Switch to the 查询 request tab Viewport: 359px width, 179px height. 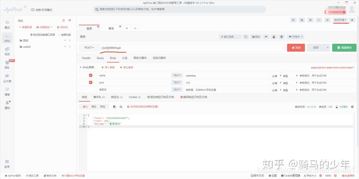pyautogui.click(x=111, y=28)
